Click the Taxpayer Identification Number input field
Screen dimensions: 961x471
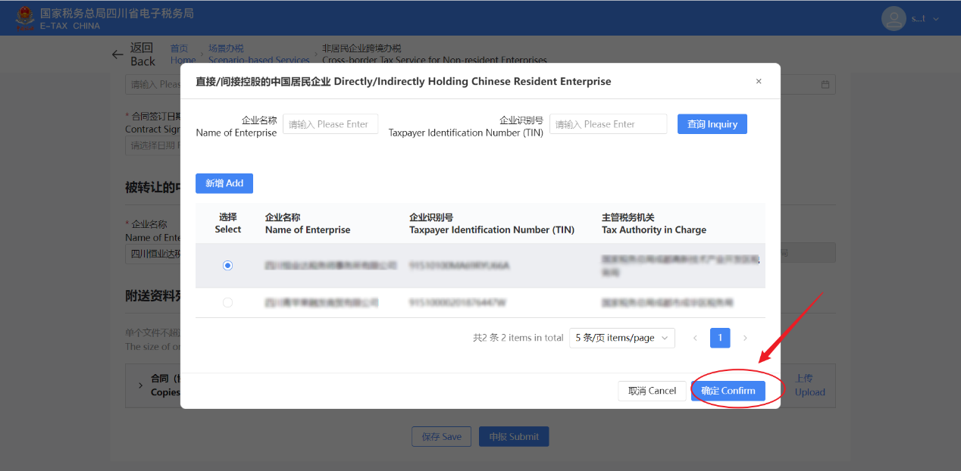click(608, 124)
